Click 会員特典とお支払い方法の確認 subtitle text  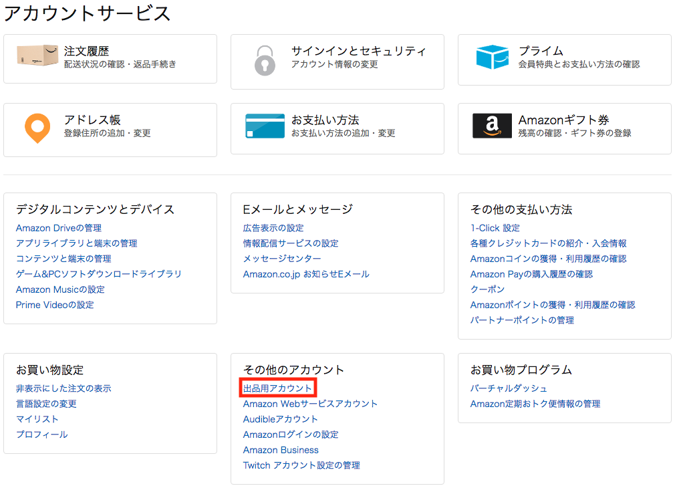coord(579,64)
